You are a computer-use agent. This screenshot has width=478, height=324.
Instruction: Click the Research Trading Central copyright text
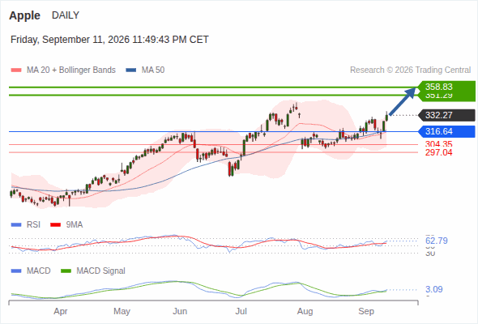410,70
